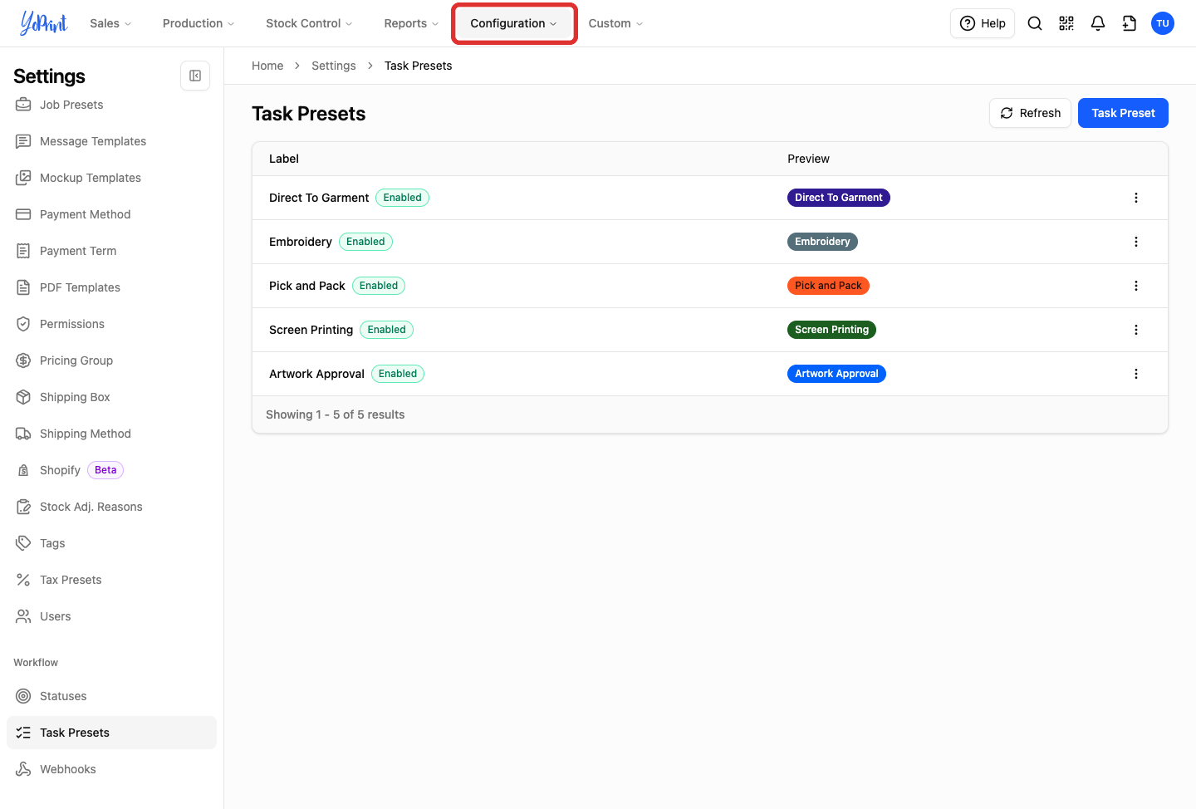The image size is (1196, 809).
Task: Click the Help button
Action: 983,23
